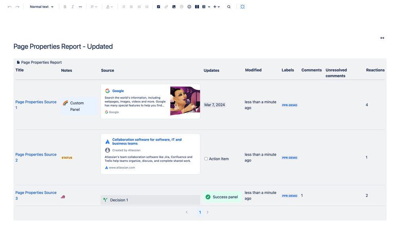The height and width of the screenshot is (226, 396).
Task: Click the page width toggle arrows
Action: [382, 38]
